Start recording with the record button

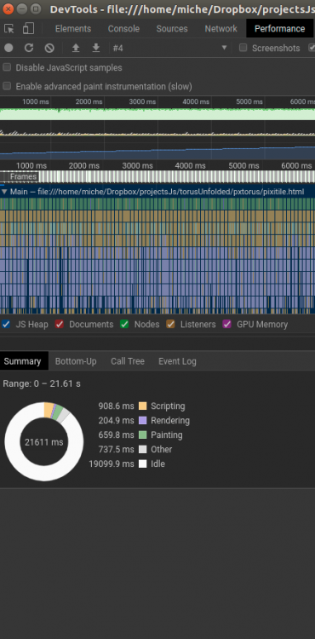coord(9,48)
